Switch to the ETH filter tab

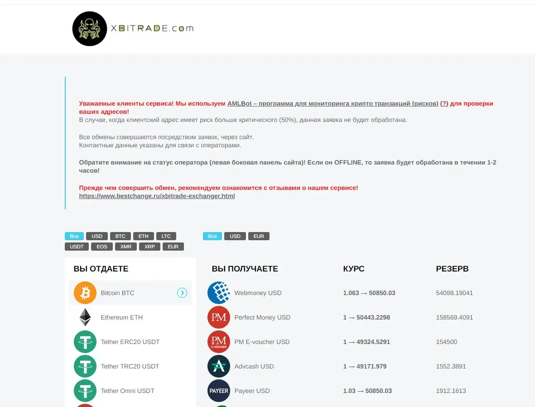point(143,236)
